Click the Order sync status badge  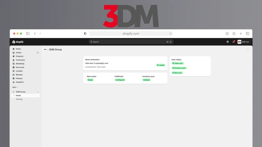tap(178, 63)
